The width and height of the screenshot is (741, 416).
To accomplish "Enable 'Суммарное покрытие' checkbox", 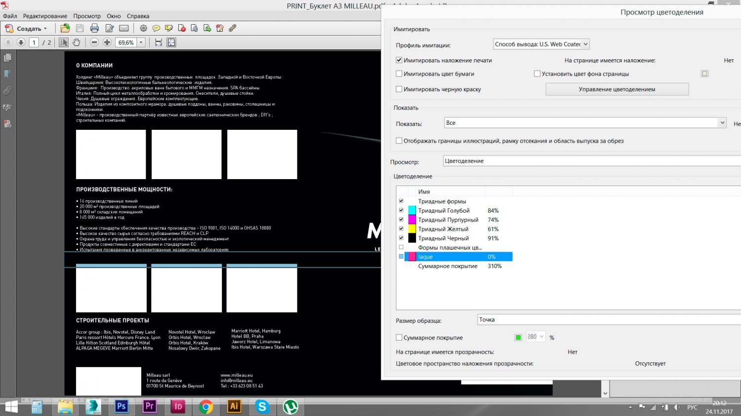I will [399, 338].
